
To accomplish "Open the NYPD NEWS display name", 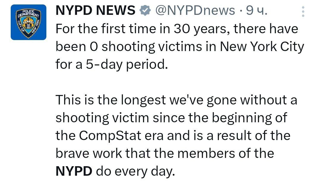I will pyautogui.click(x=95, y=11).
